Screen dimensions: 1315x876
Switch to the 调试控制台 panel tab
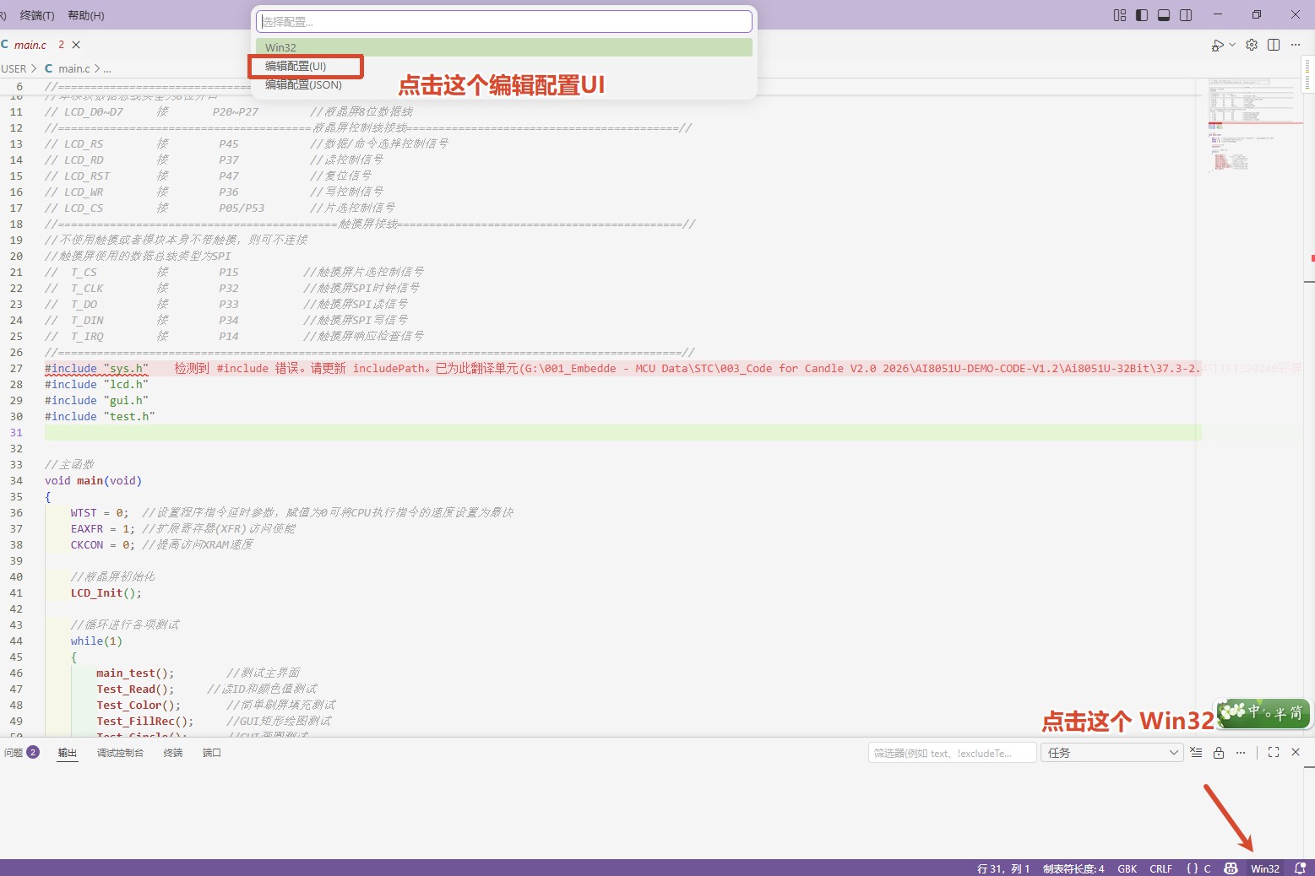coord(120,753)
